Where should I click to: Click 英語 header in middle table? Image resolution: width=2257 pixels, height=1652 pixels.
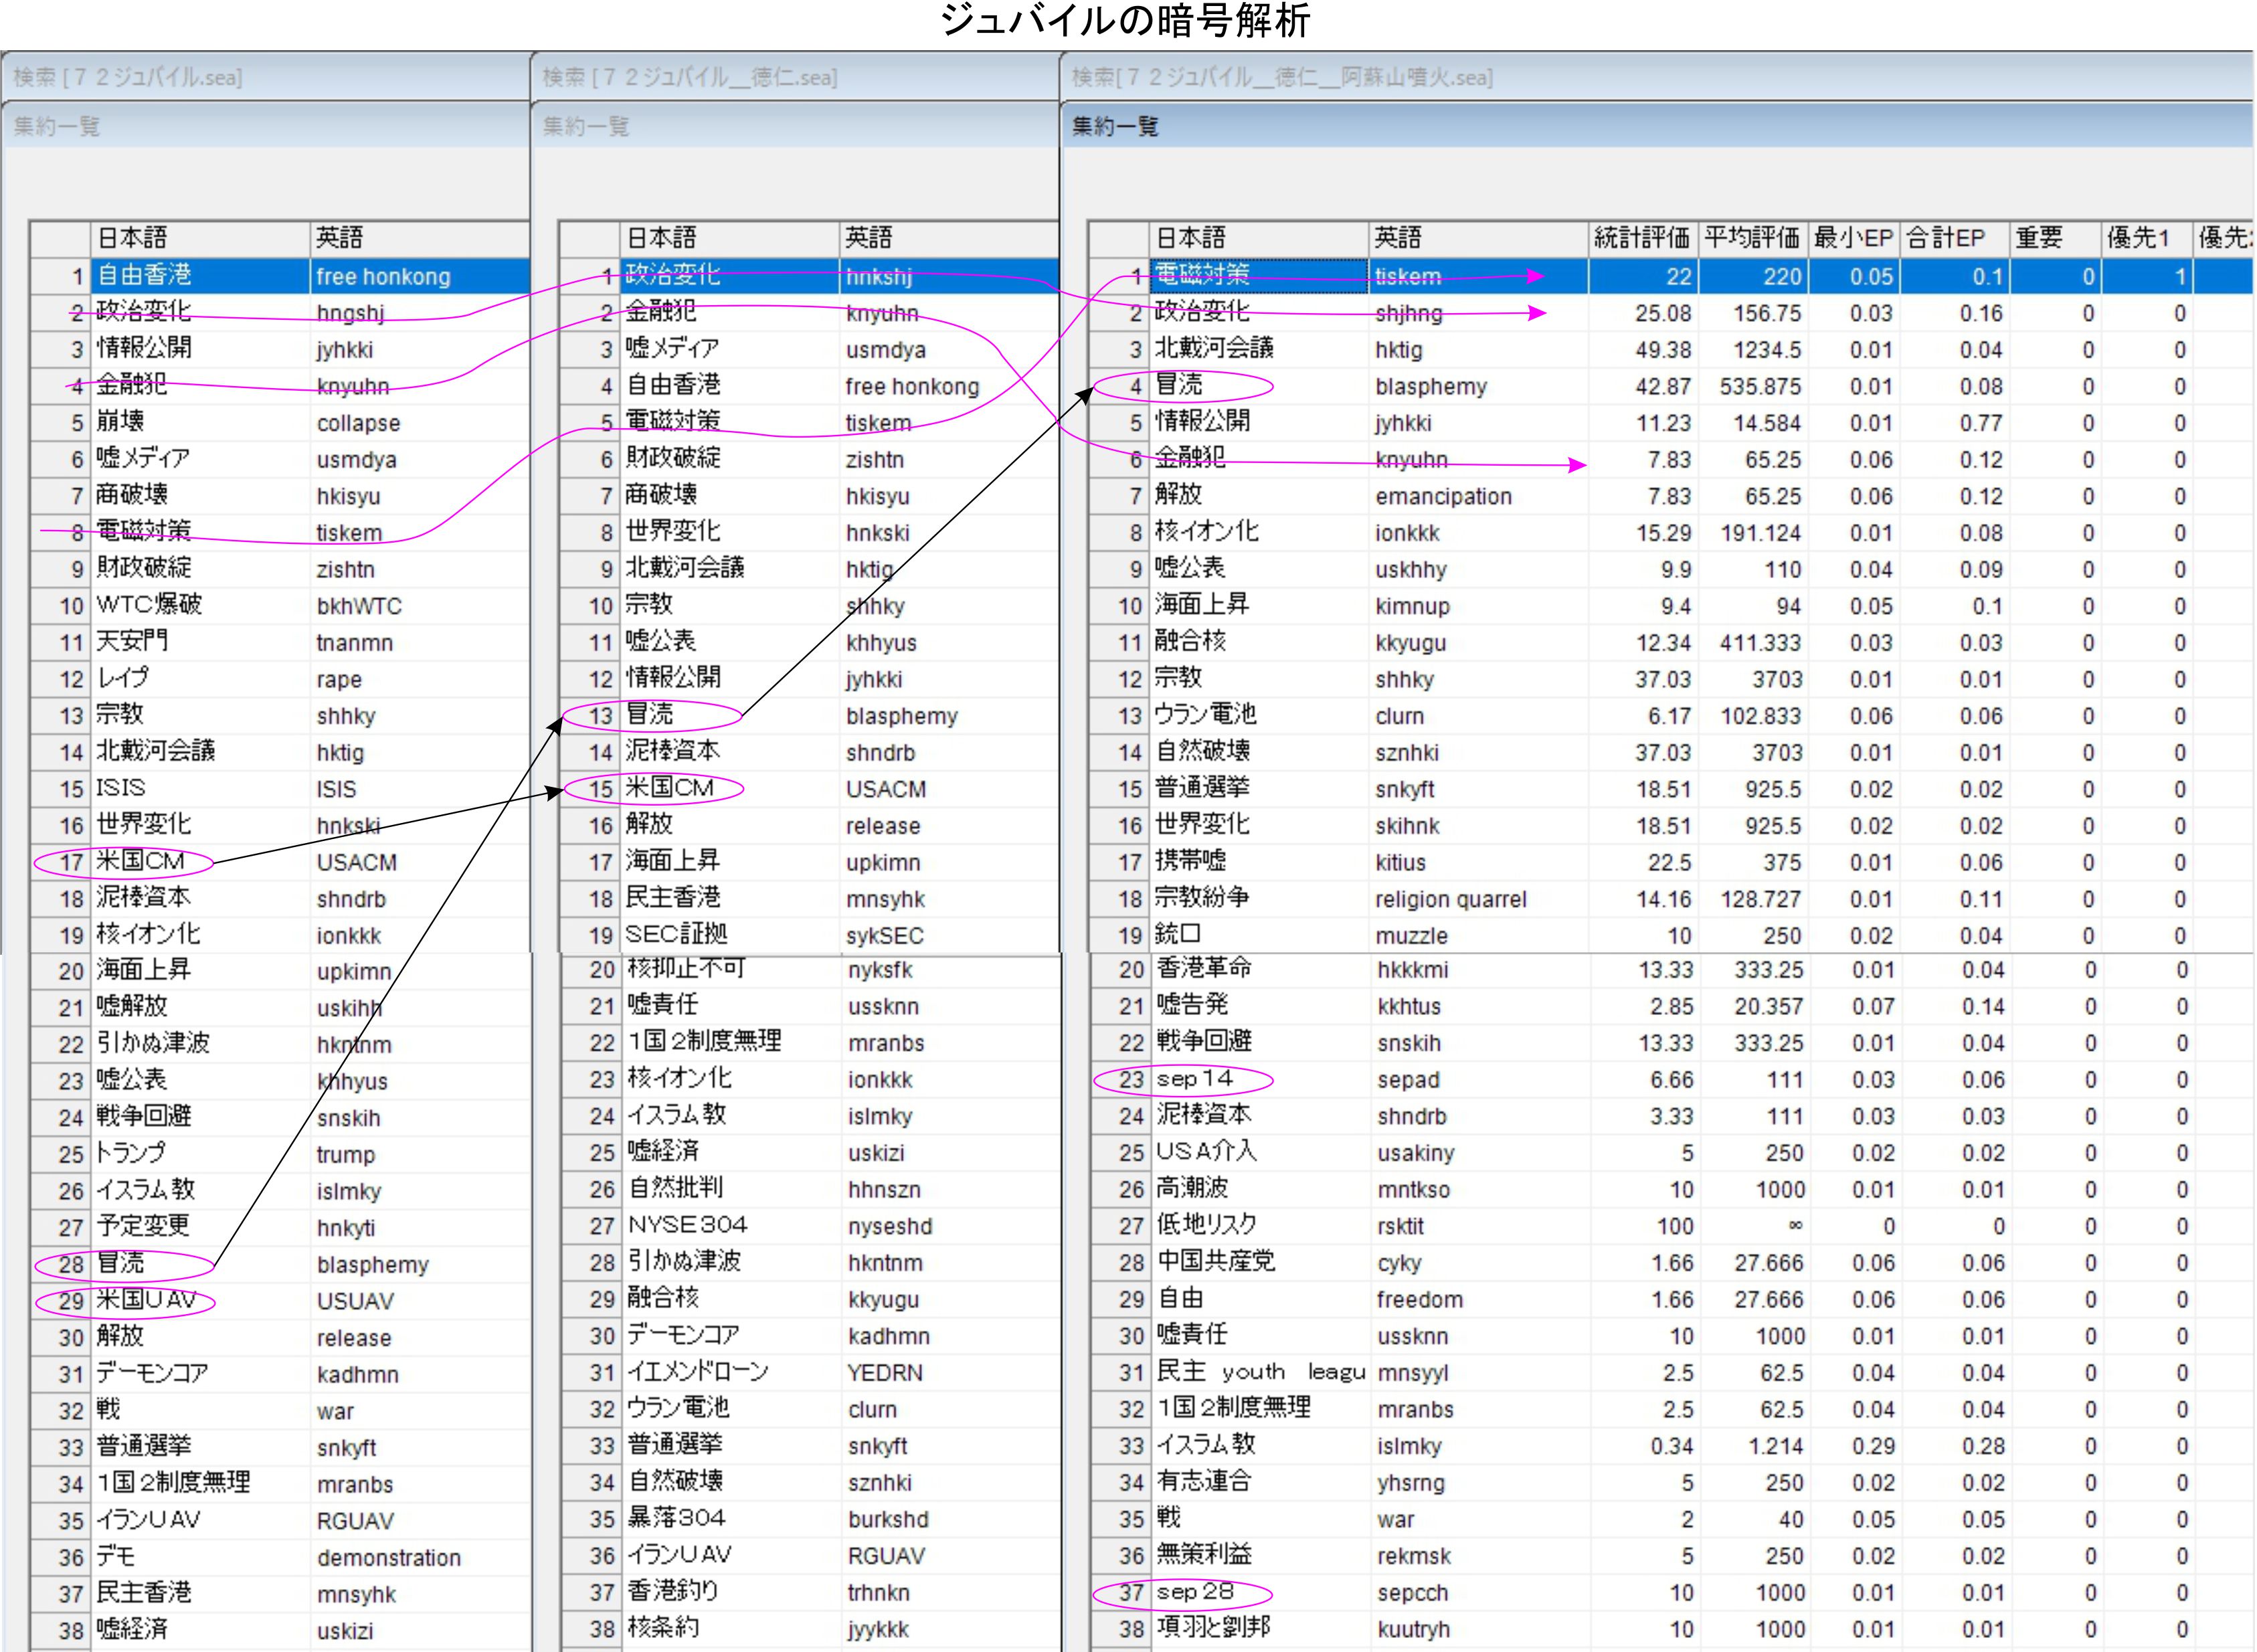[x=868, y=238]
